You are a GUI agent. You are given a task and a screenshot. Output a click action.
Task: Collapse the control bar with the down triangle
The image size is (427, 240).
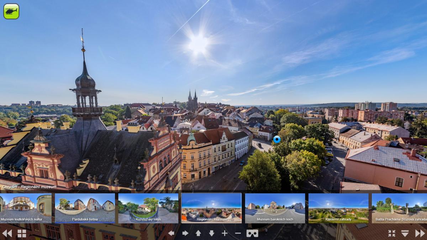405,233
